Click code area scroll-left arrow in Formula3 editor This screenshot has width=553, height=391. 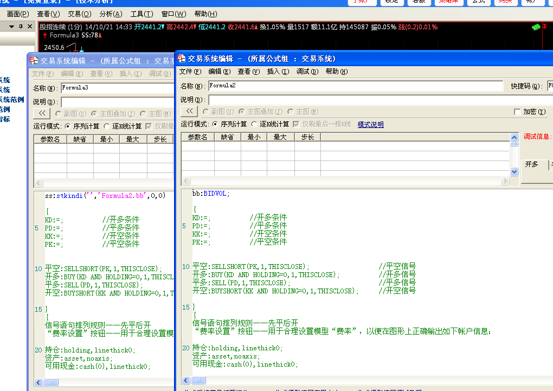(x=39, y=382)
